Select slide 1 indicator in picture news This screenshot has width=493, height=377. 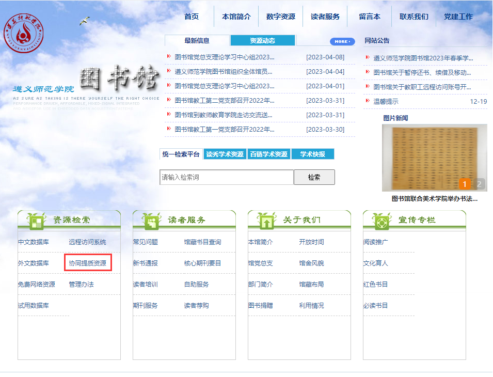tap(465, 184)
